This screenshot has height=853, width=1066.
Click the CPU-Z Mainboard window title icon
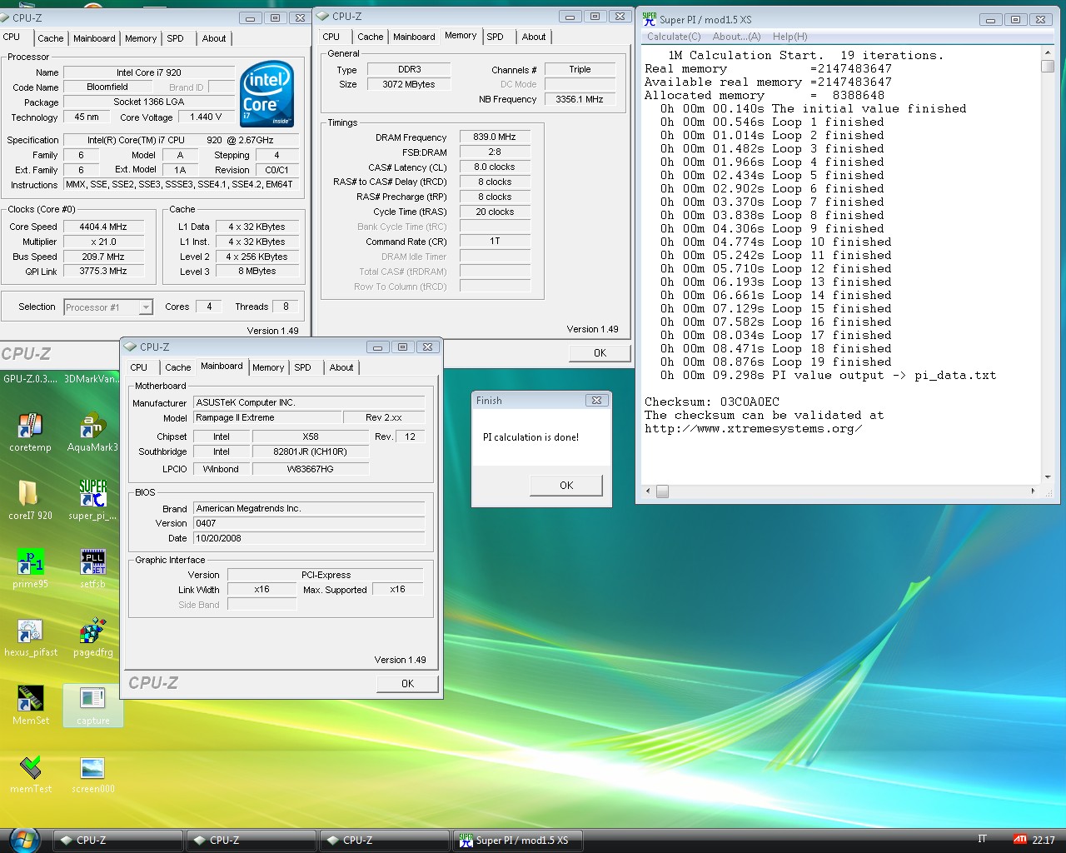click(x=130, y=347)
